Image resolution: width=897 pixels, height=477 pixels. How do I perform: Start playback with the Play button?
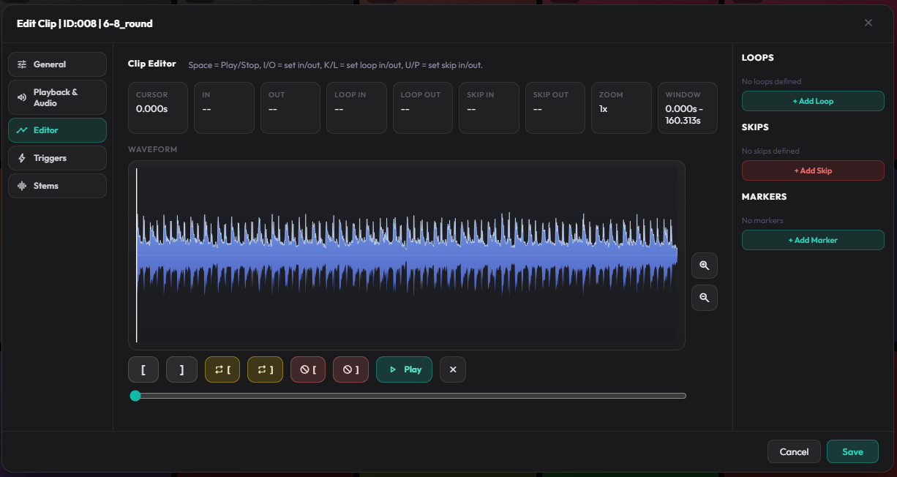click(404, 369)
